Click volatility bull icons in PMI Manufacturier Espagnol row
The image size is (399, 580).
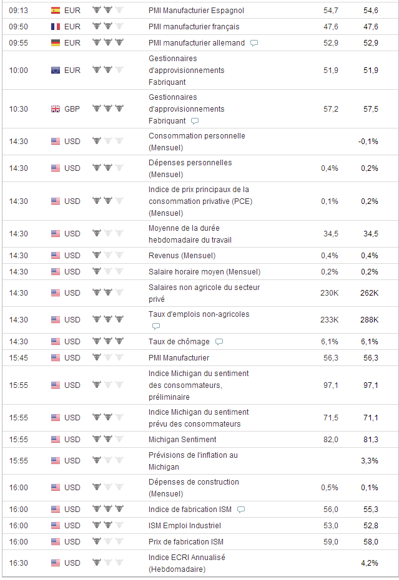[107, 11]
